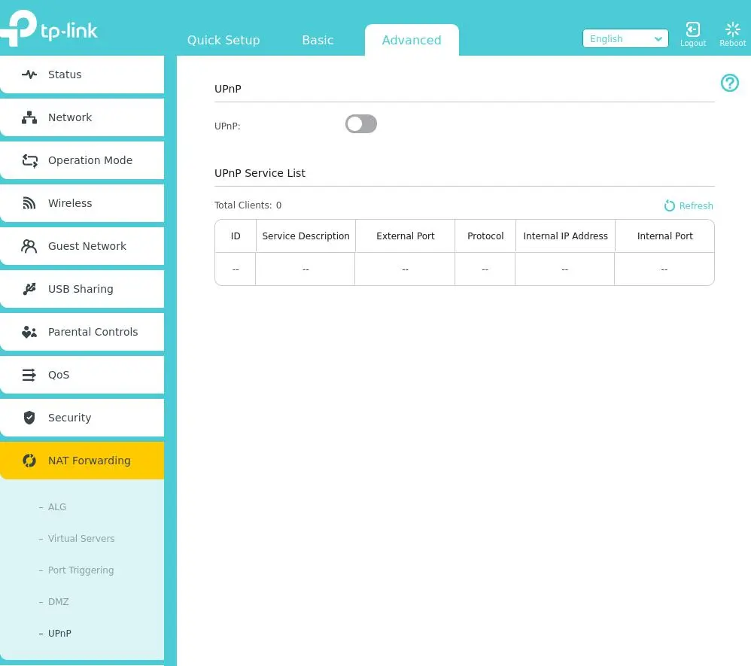Screen dimensions: 751x666
Task: Go to the DMZ submenu page
Action: [x=58, y=602]
